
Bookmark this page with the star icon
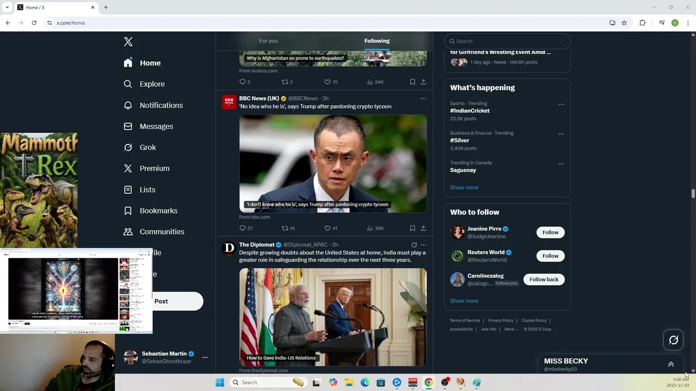pos(624,23)
